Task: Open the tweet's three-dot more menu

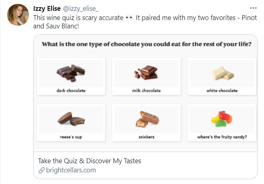Action: click(x=253, y=8)
